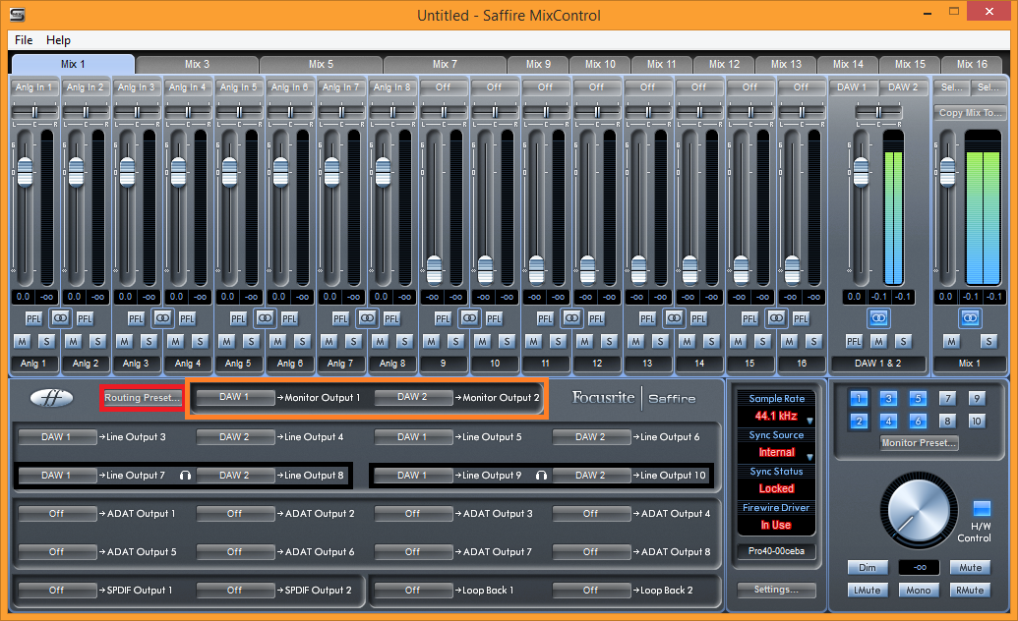Enable PFL on the Anlg 5 channel
Viewport: 1018px width, 621px height.
[x=238, y=318]
